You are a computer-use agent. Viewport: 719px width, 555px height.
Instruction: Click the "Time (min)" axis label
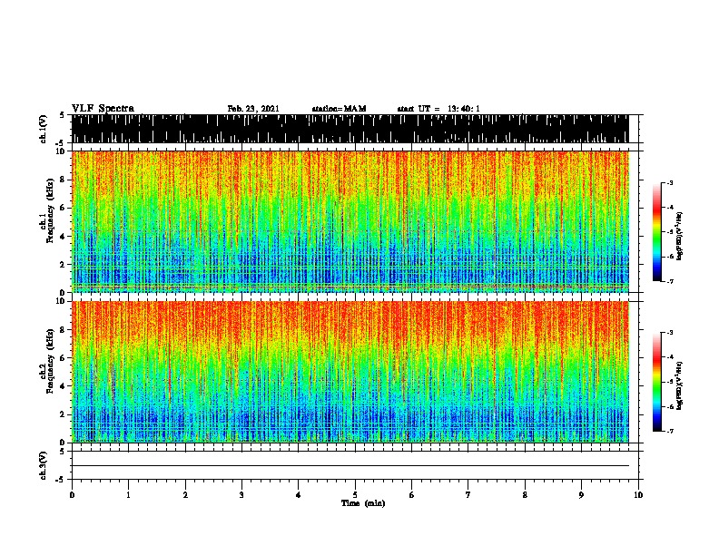(363, 503)
